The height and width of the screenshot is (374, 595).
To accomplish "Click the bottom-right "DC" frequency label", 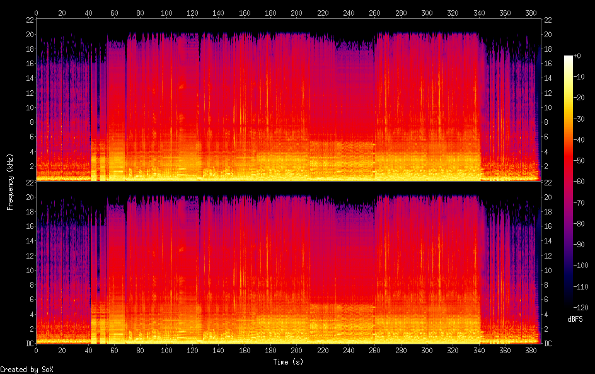I will point(548,344).
